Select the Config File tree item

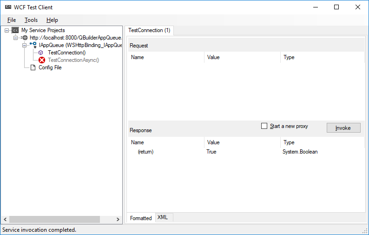pos(50,67)
